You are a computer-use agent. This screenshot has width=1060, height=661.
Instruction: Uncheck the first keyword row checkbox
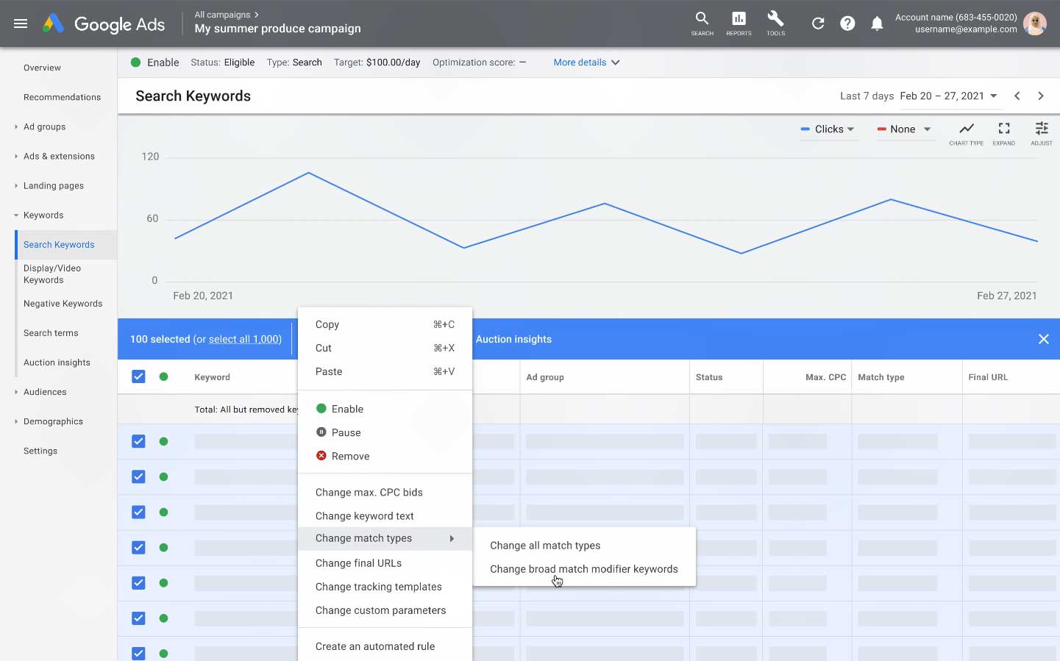point(138,441)
